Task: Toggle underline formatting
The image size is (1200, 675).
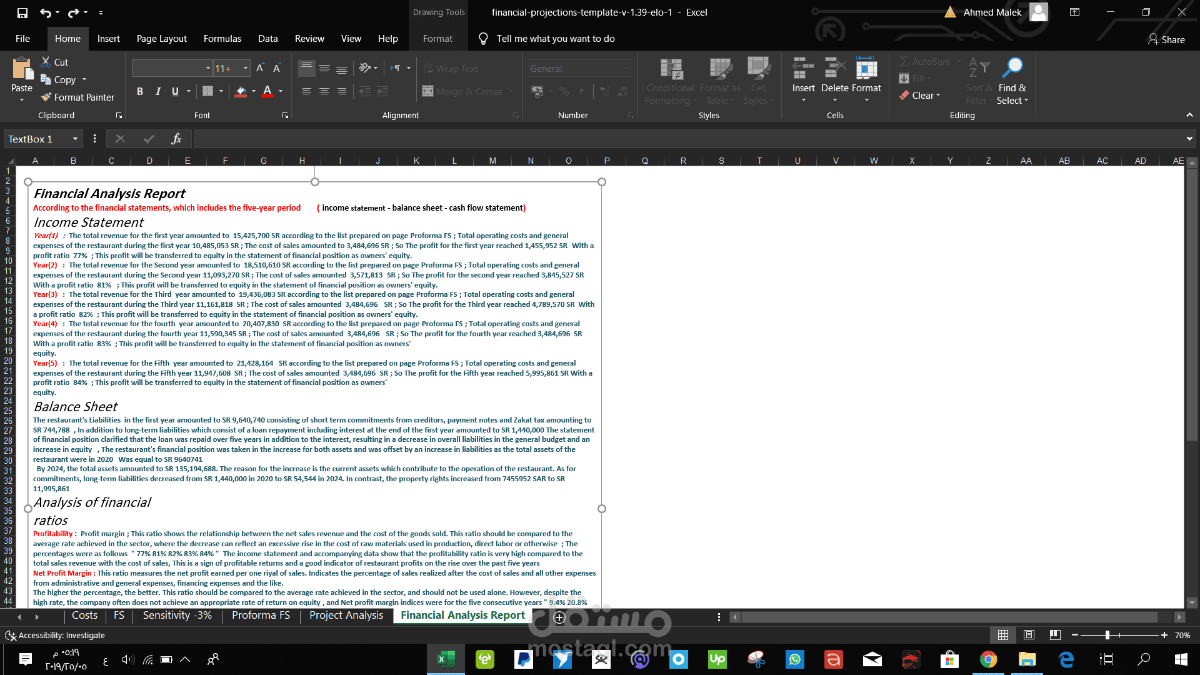Action: click(175, 91)
